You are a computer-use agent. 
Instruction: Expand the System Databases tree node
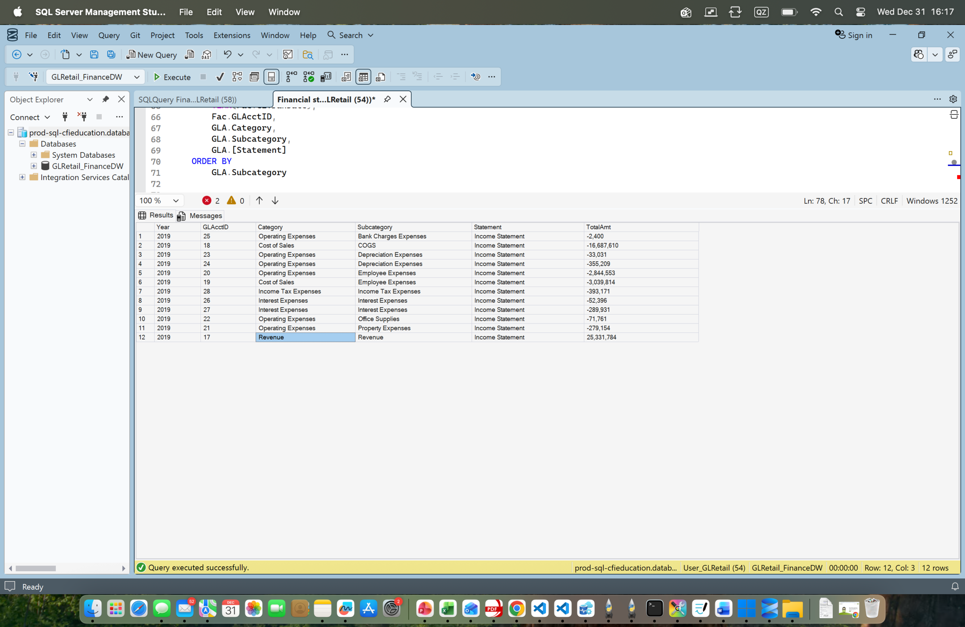[x=34, y=155]
